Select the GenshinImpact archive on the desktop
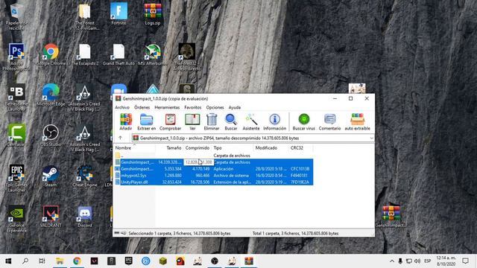The height and width of the screenshot is (268, 477). coord(391,217)
